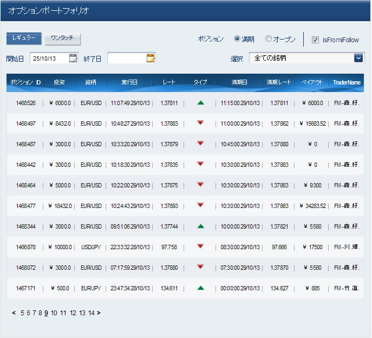Click payout value ¥ 34283.52
This screenshot has height=338, width=372.
click(312, 206)
